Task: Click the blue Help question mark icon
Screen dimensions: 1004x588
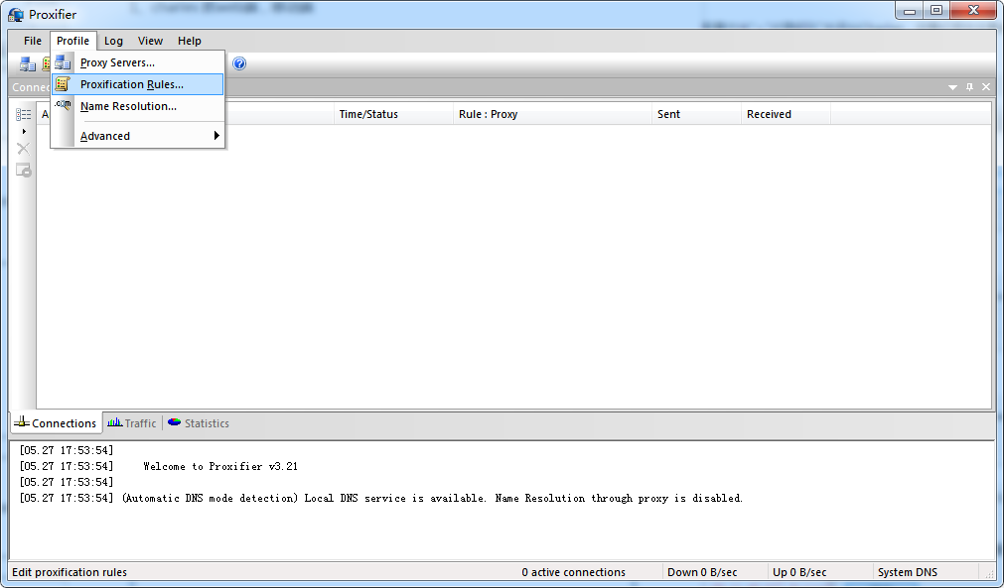Action: point(239,63)
